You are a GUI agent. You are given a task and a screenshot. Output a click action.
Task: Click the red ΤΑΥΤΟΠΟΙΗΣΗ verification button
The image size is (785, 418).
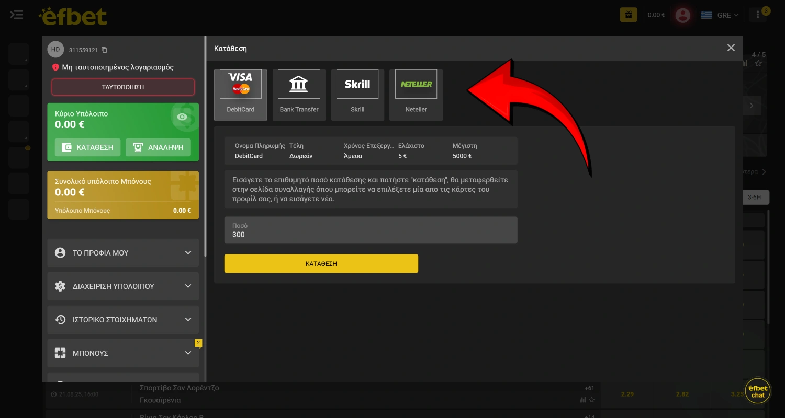(123, 87)
